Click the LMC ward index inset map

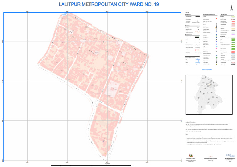point(209,95)
